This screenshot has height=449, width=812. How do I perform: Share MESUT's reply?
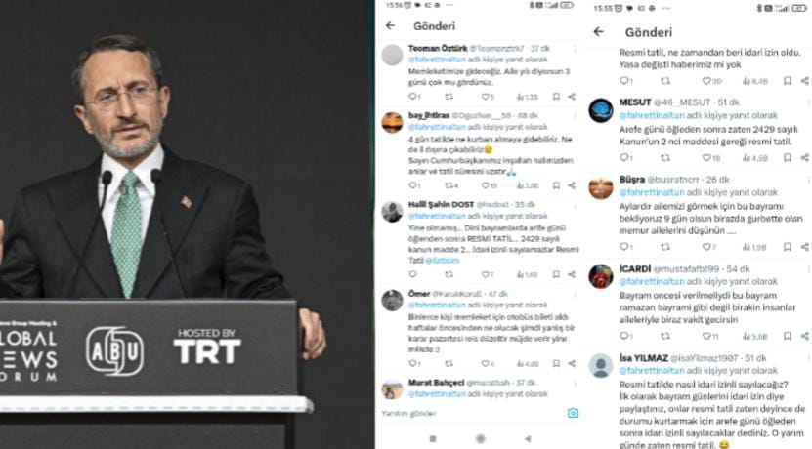804,157
